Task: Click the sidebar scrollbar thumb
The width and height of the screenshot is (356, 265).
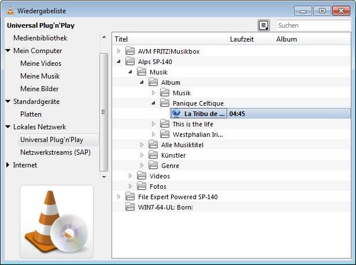Action: click(x=104, y=112)
